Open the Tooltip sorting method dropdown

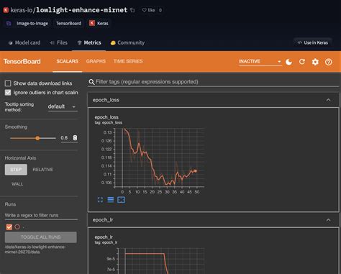[x=62, y=106]
